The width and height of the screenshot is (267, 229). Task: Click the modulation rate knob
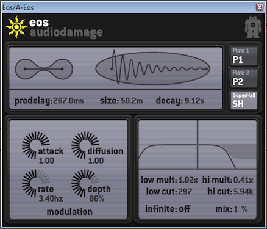coord(35,183)
